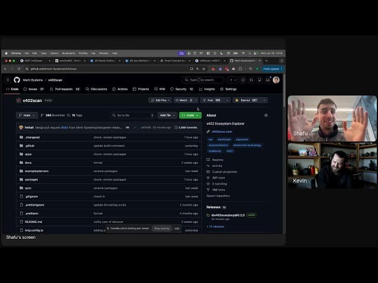Open the latest commit details ellipsis
Viewport: 378px width, 283px height.
pos(128,127)
